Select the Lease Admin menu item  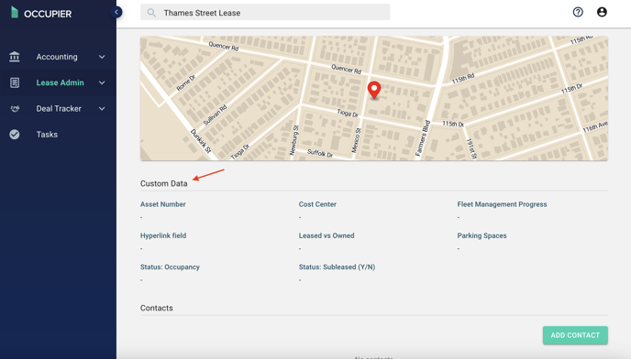(58, 82)
